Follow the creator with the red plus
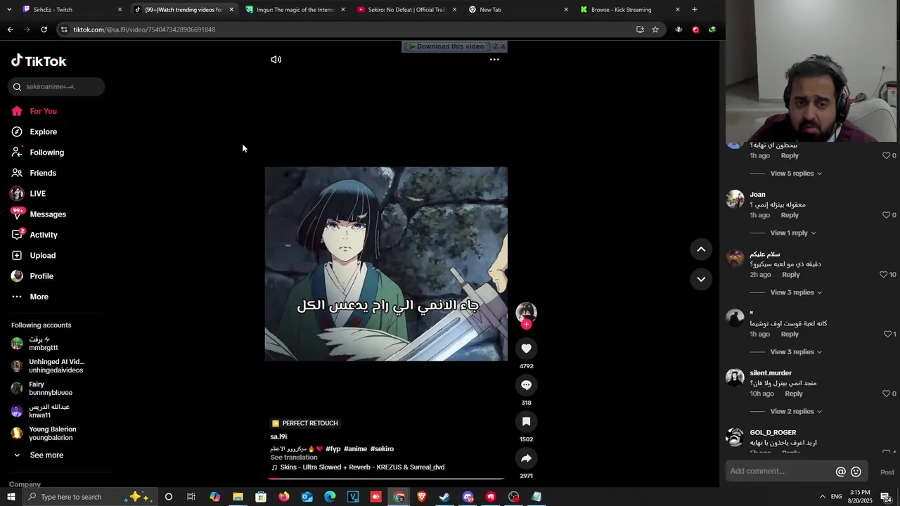 coord(526,325)
